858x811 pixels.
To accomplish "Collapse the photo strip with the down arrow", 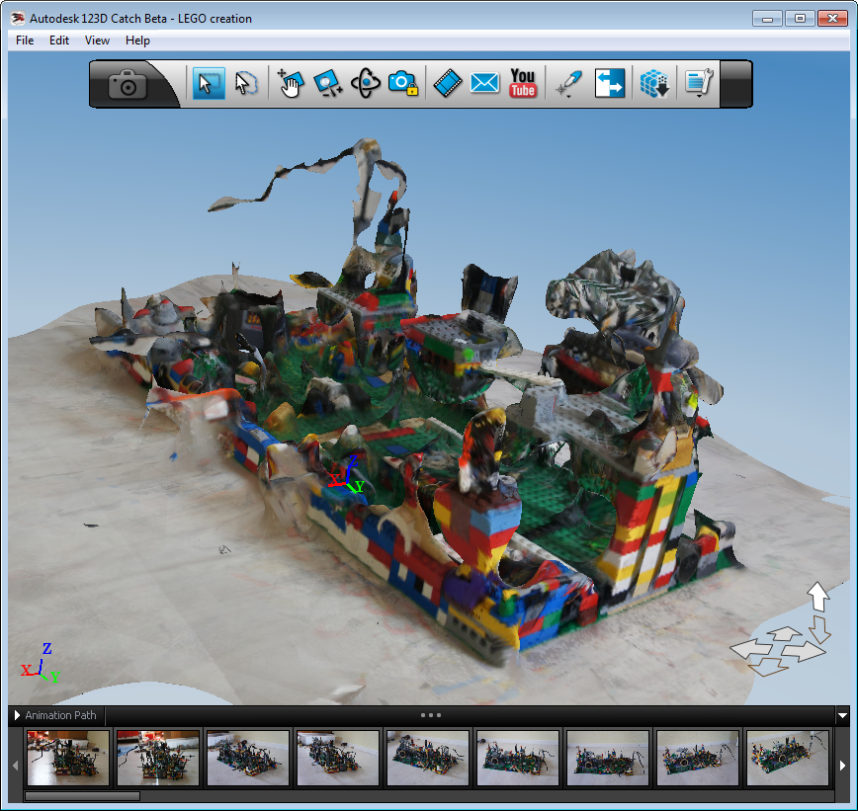I will pyautogui.click(x=842, y=715).
